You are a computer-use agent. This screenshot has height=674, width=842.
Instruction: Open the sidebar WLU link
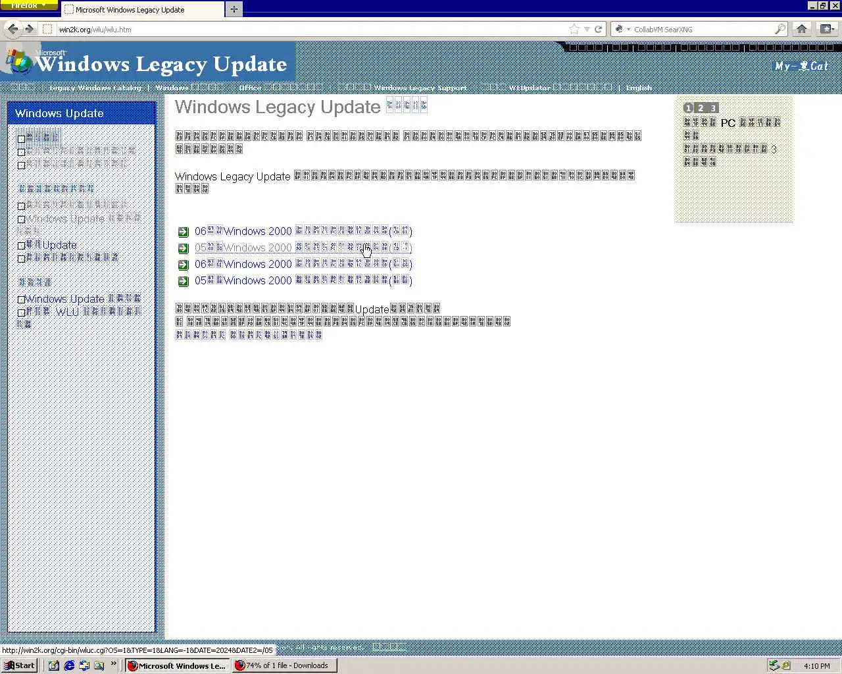(83, 312)
